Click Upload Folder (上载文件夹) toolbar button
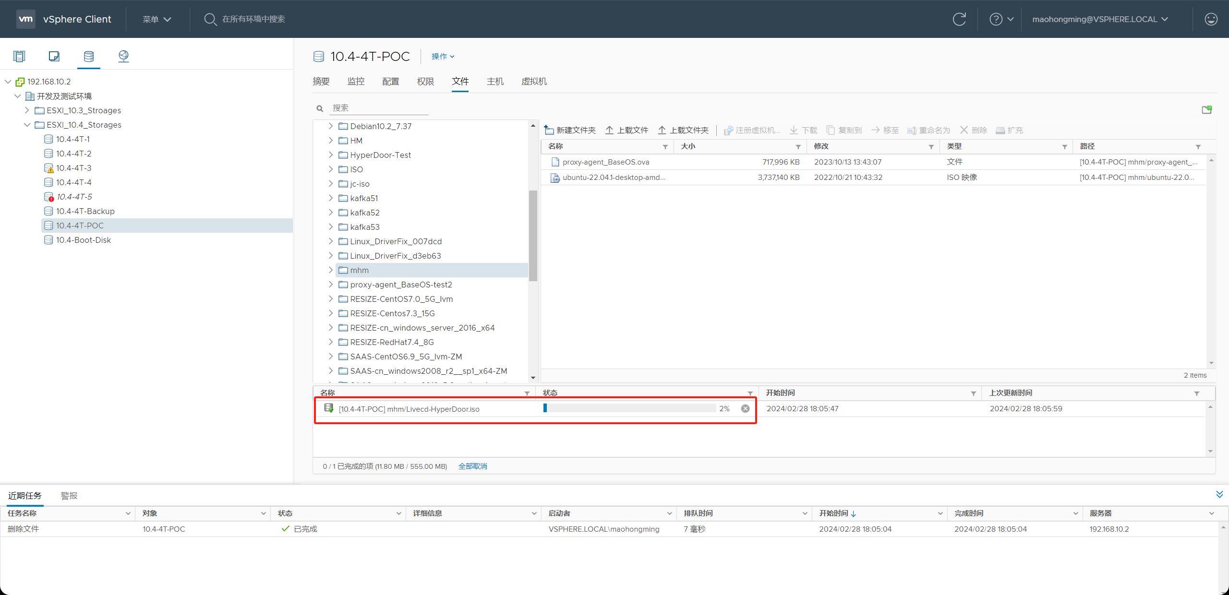Screen dimensions: 1229x595 coord(683,130)
